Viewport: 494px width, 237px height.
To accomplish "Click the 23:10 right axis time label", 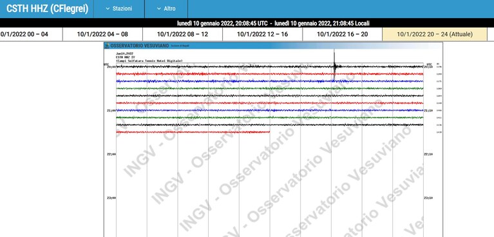I will tap(428, 198).
